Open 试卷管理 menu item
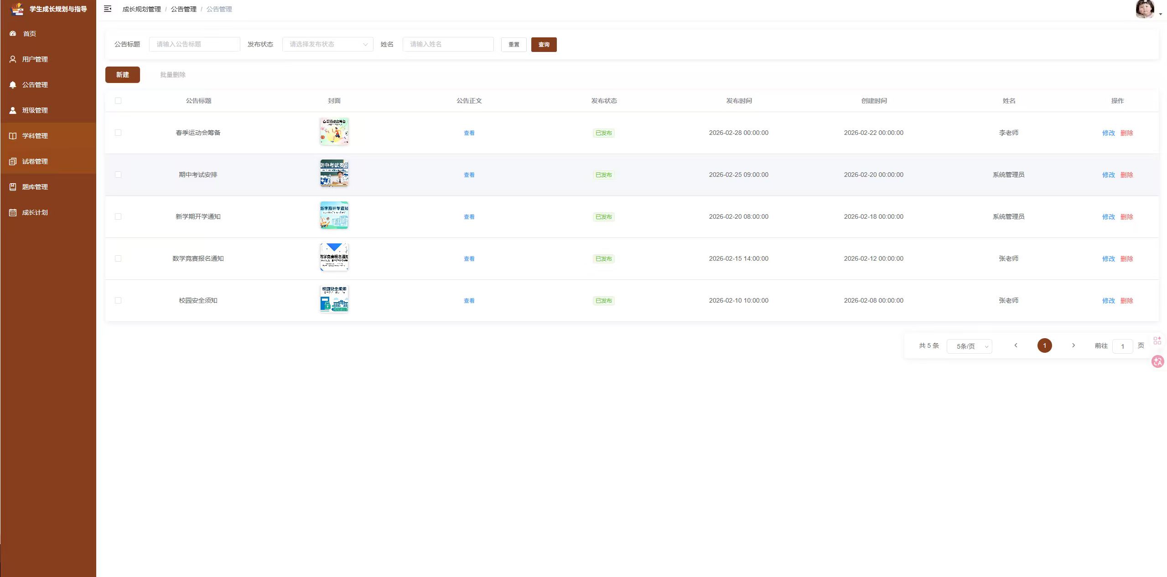 (48, 161)
